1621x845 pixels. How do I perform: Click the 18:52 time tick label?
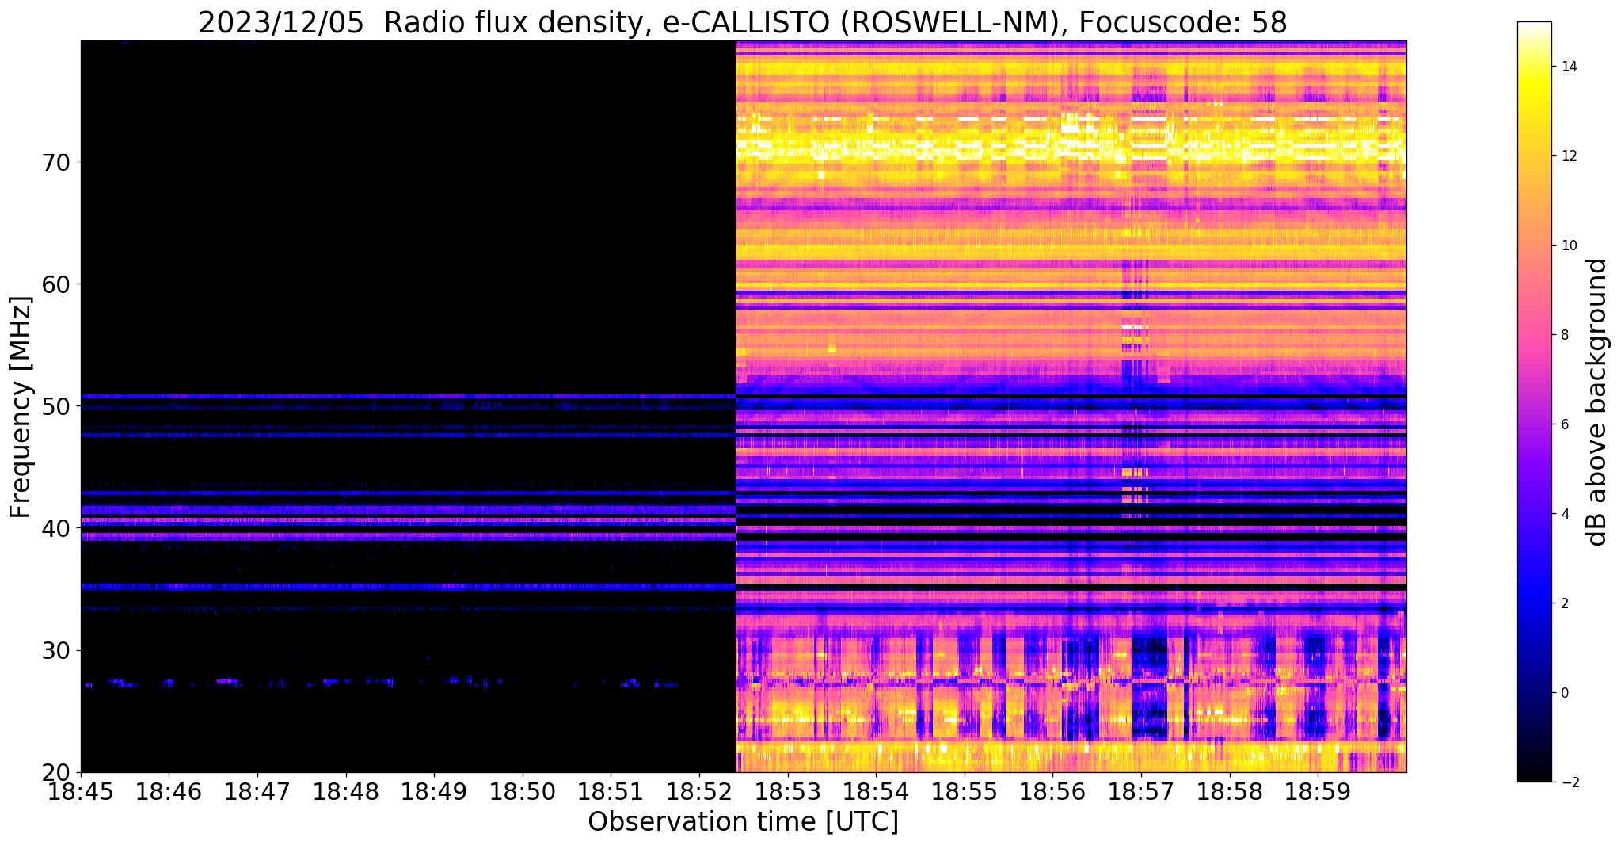pyautogui.click(x=699, y=792)
